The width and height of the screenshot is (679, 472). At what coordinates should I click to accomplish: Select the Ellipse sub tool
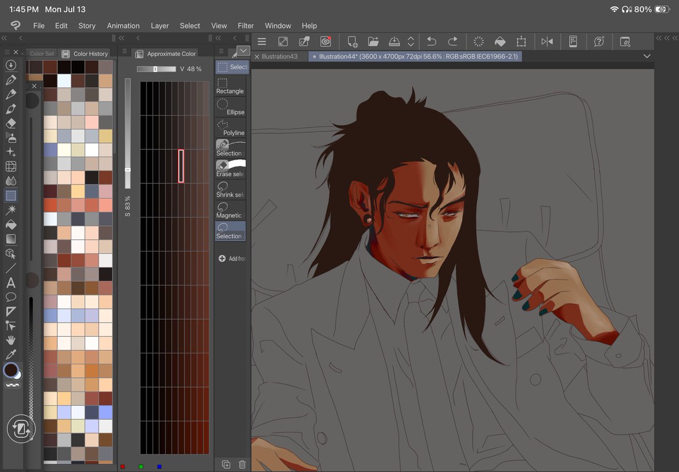[230, 107]
